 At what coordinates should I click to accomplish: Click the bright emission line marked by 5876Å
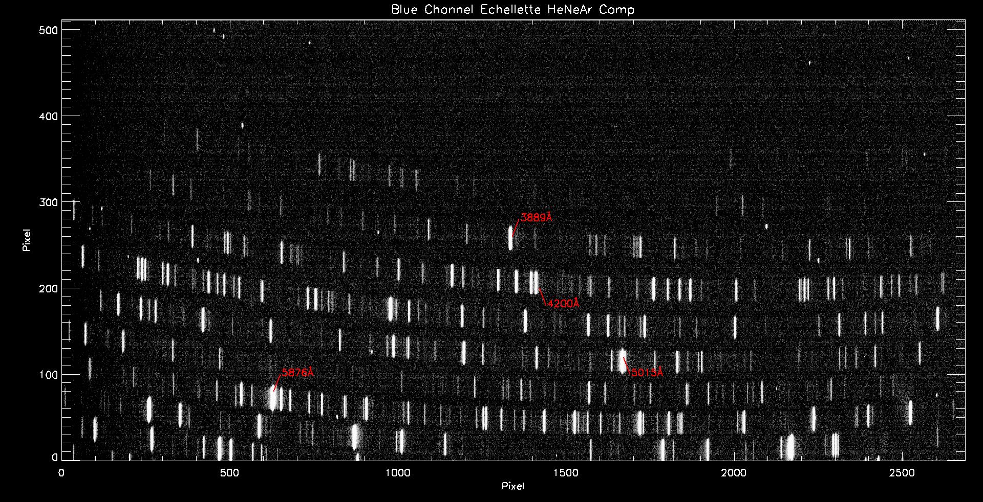273,399
